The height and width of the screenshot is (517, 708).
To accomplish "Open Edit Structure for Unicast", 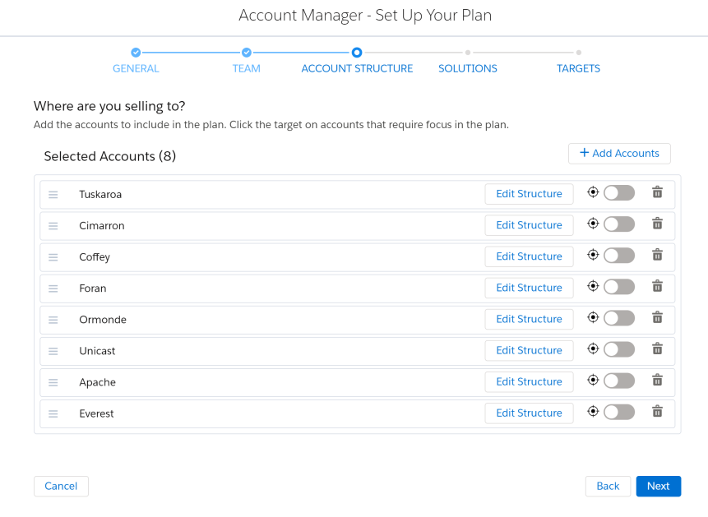I will point(530,350).
